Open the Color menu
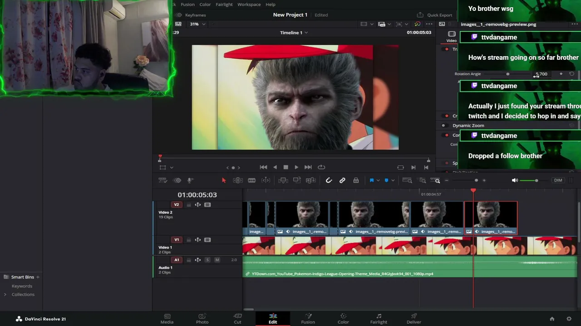 point(205,5)
